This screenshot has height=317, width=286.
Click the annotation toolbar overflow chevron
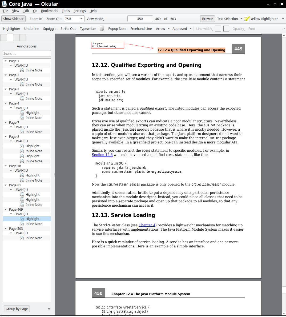(283, 29)
